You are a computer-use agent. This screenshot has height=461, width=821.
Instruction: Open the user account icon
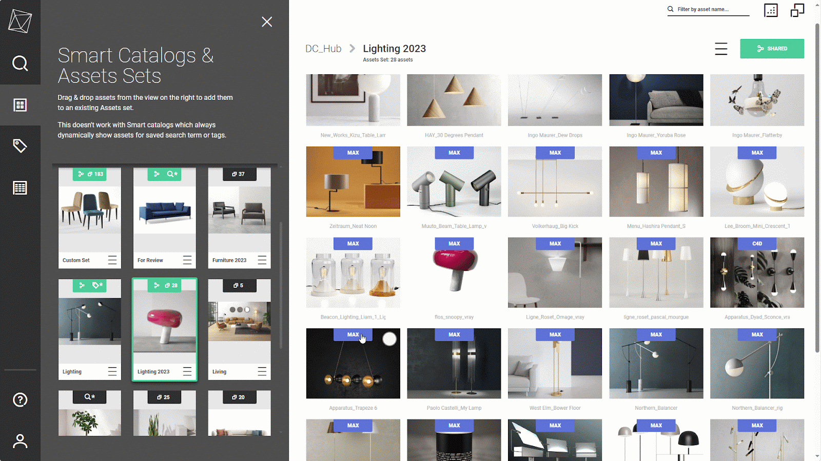click(20, 441)
